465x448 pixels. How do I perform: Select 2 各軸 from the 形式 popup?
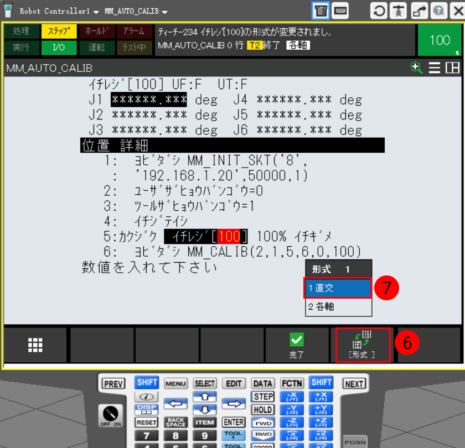coord(338,306)
